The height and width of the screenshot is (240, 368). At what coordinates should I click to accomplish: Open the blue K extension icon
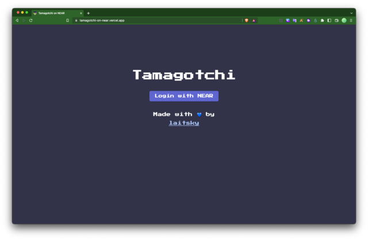pos(287,21)
